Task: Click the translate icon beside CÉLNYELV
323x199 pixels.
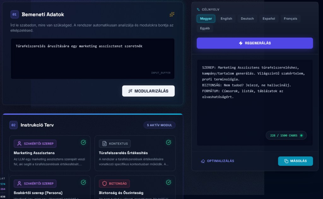Action: (x=198, y=10)
